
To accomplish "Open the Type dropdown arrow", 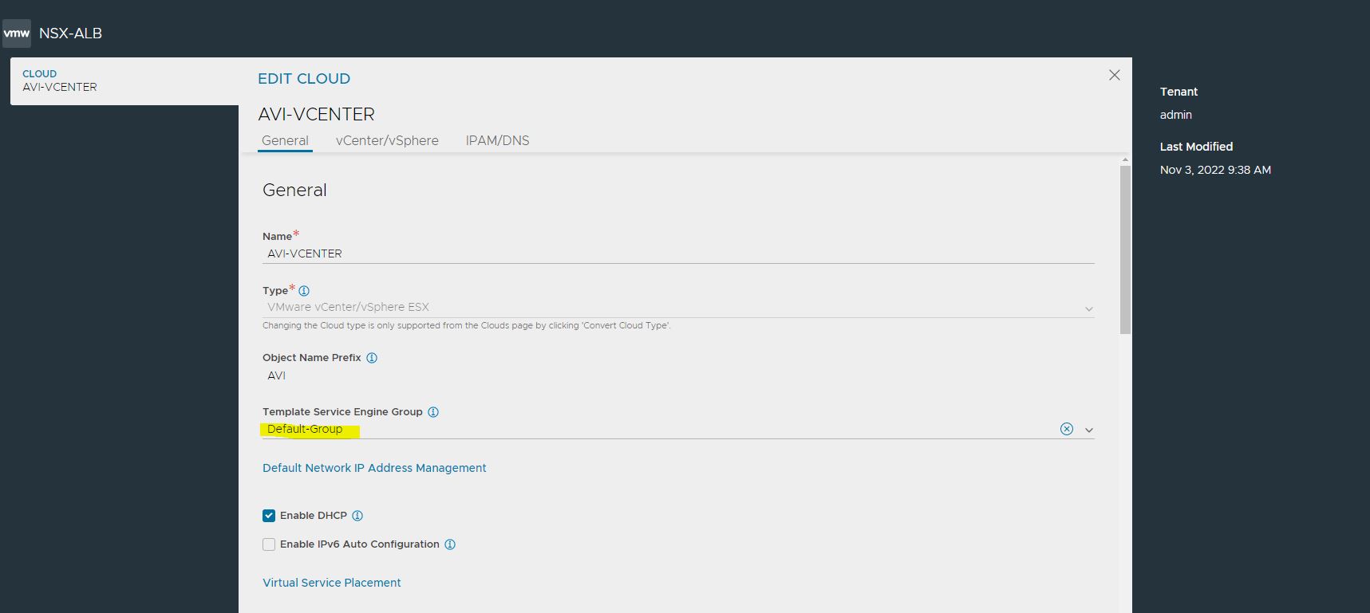I will click(x=1089, y=308).
